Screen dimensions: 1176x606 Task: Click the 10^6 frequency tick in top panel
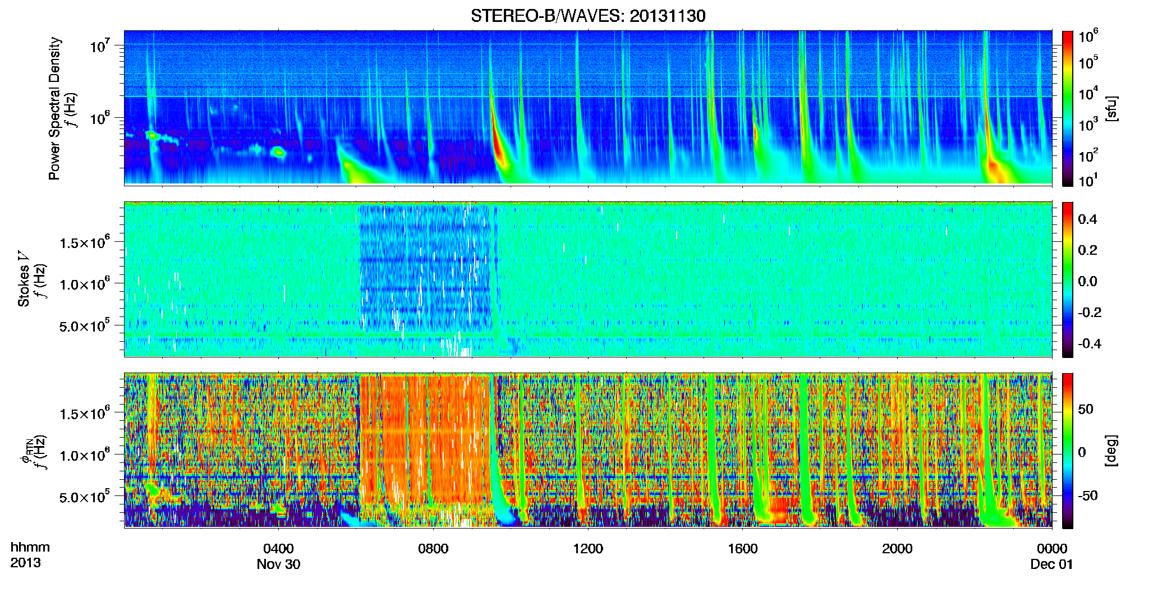coord(100,118)
